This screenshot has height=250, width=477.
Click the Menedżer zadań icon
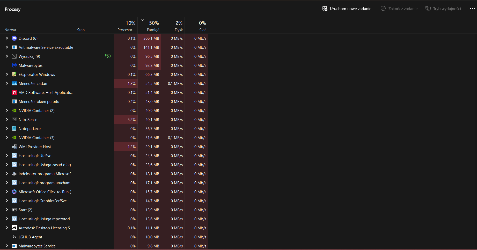14,83
